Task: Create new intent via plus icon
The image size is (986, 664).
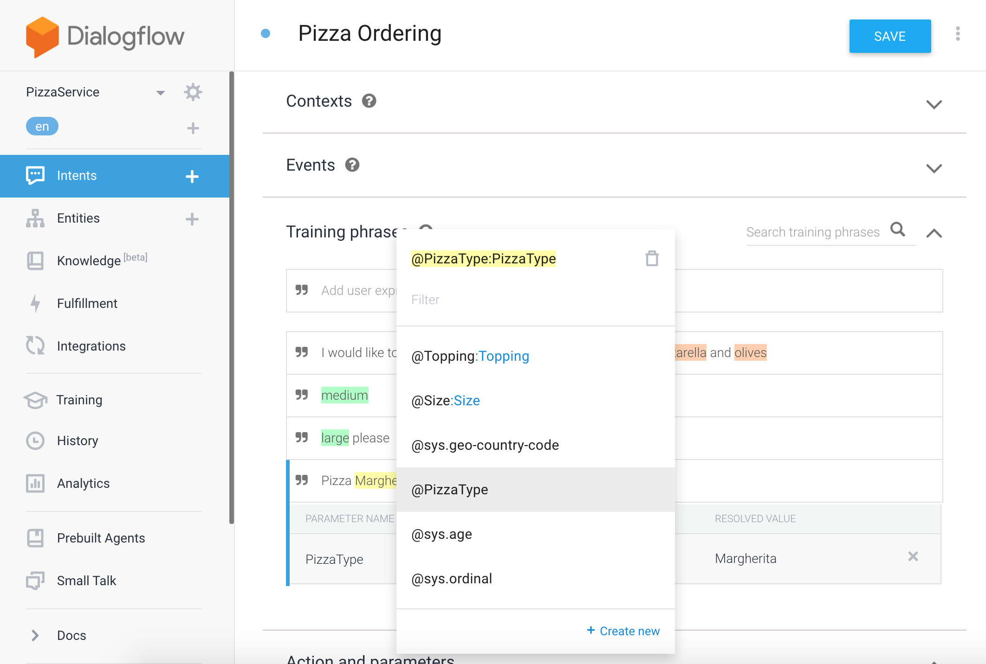Action: tap(192, 176)
